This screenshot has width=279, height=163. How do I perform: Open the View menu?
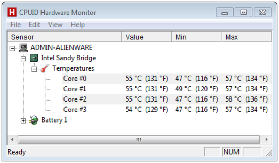(x=55, y=24)
